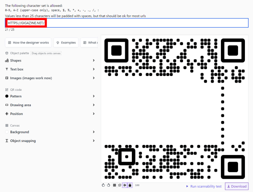
Task: Click the Drawing area rectangle icon
Action: [7, 105]
